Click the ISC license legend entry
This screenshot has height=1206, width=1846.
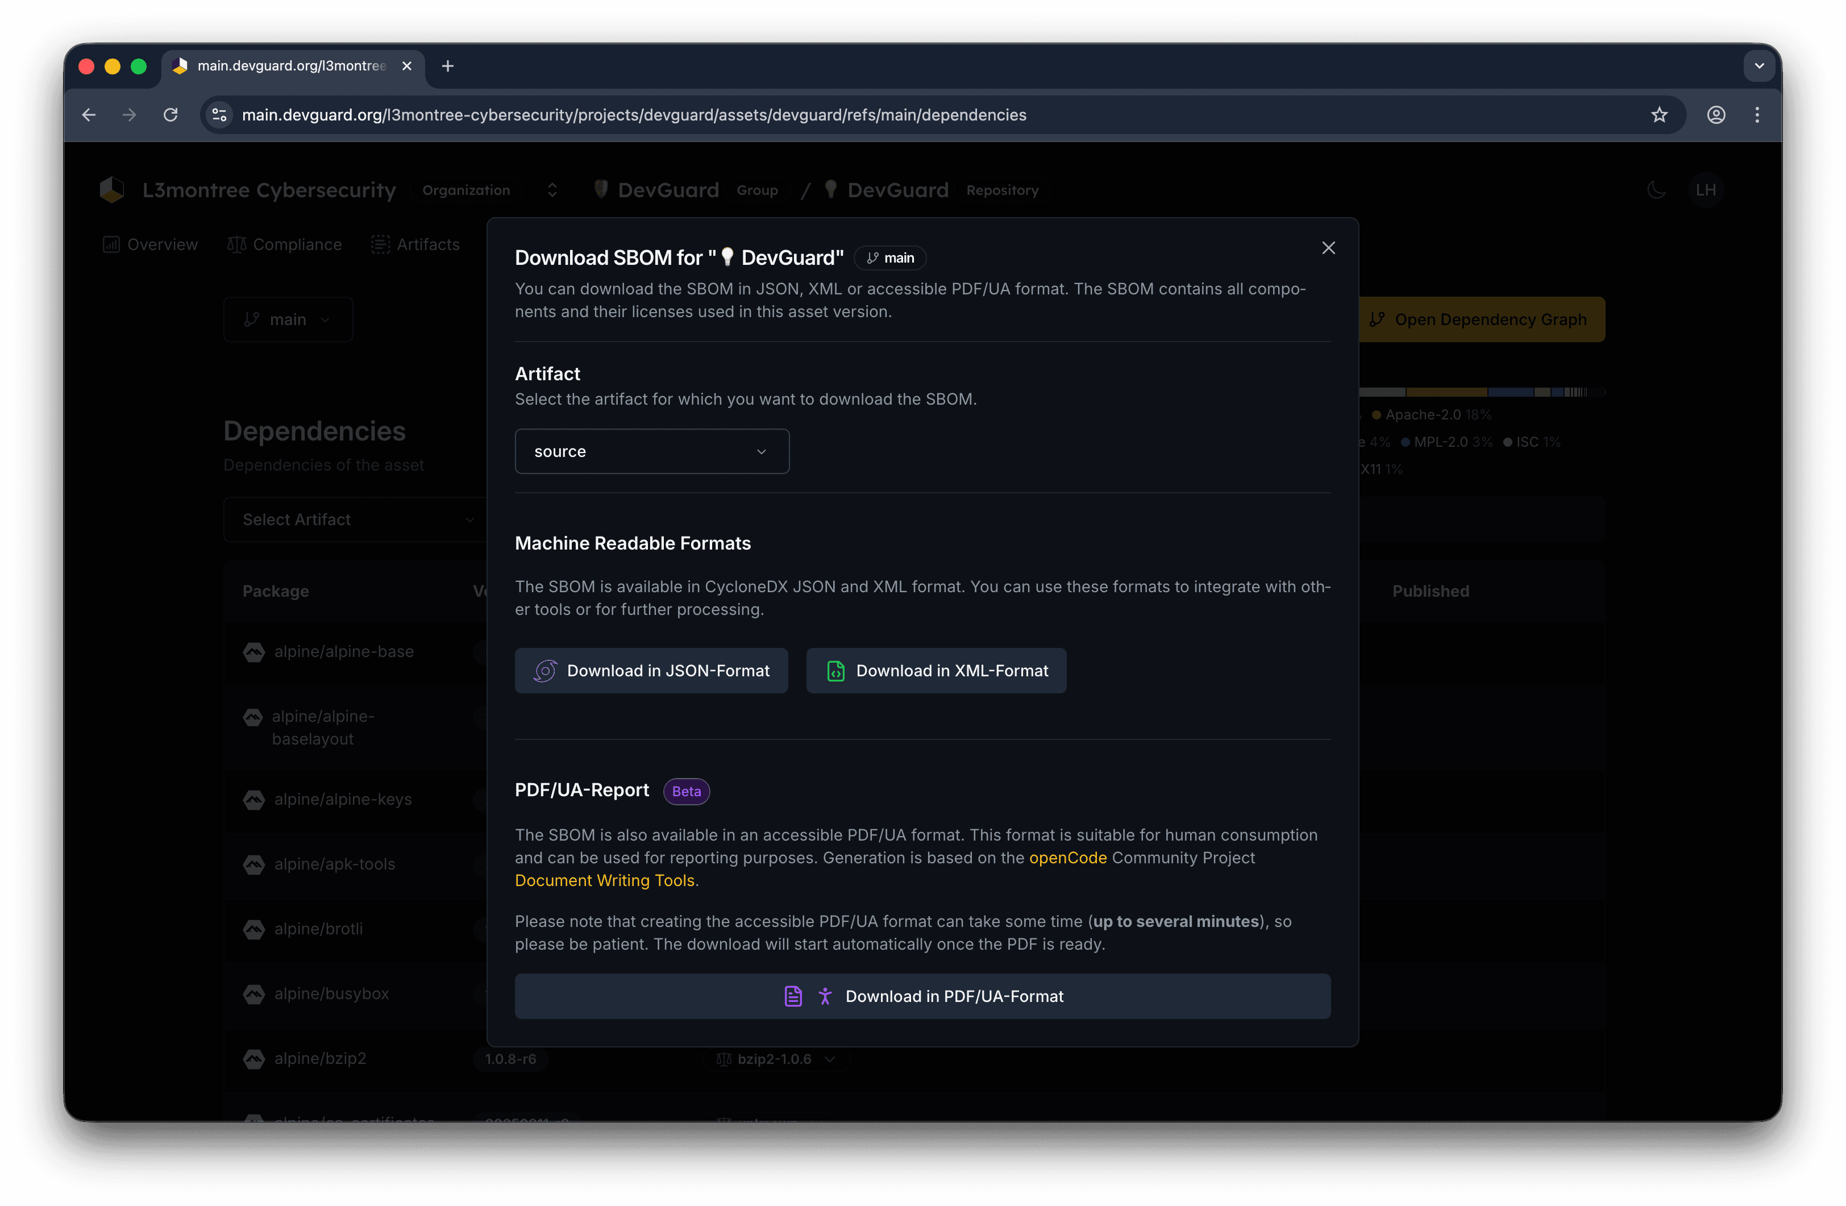coord(1532,442)
